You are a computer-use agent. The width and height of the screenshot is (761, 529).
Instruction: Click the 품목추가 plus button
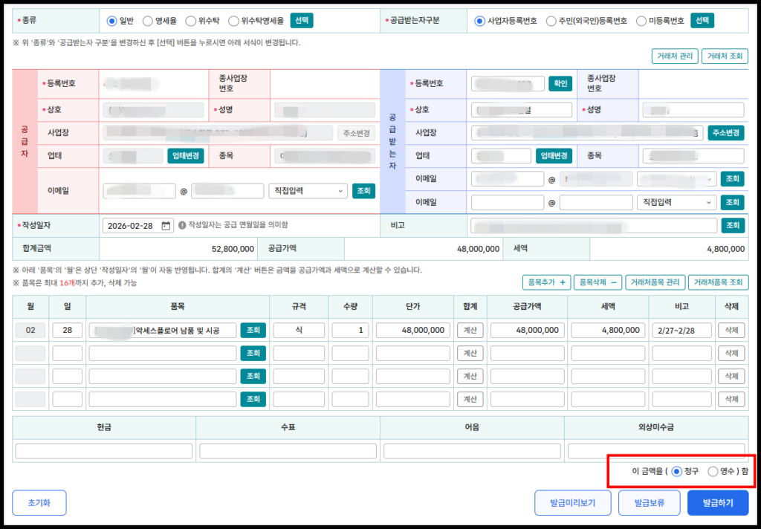click(x=546, y=282)
